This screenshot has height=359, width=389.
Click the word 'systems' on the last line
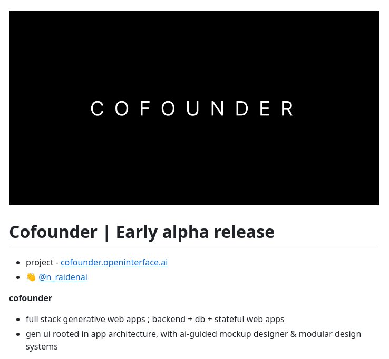tap(42, 346)
